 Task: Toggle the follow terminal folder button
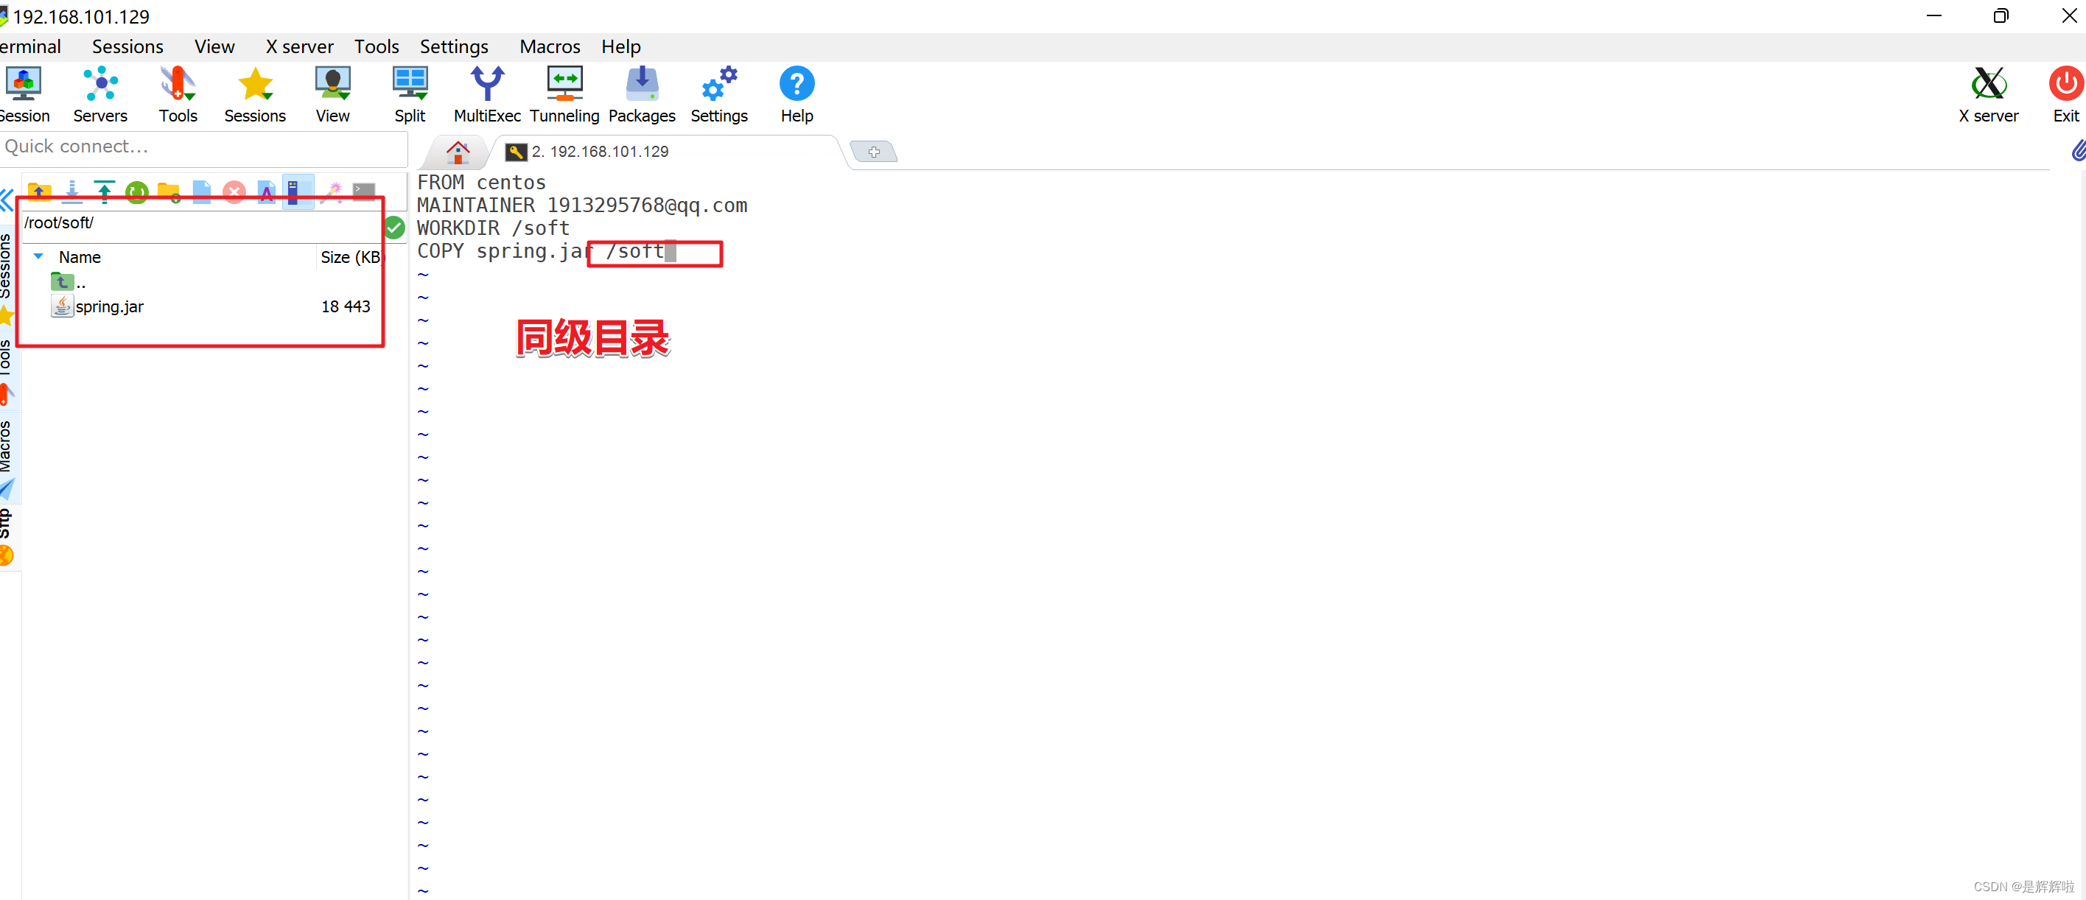[x=297, y=191]
